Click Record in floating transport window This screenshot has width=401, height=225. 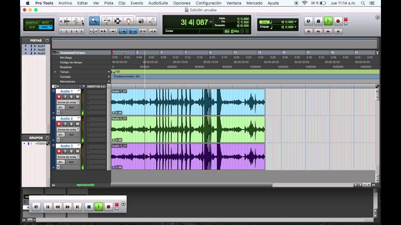[108, 207]
